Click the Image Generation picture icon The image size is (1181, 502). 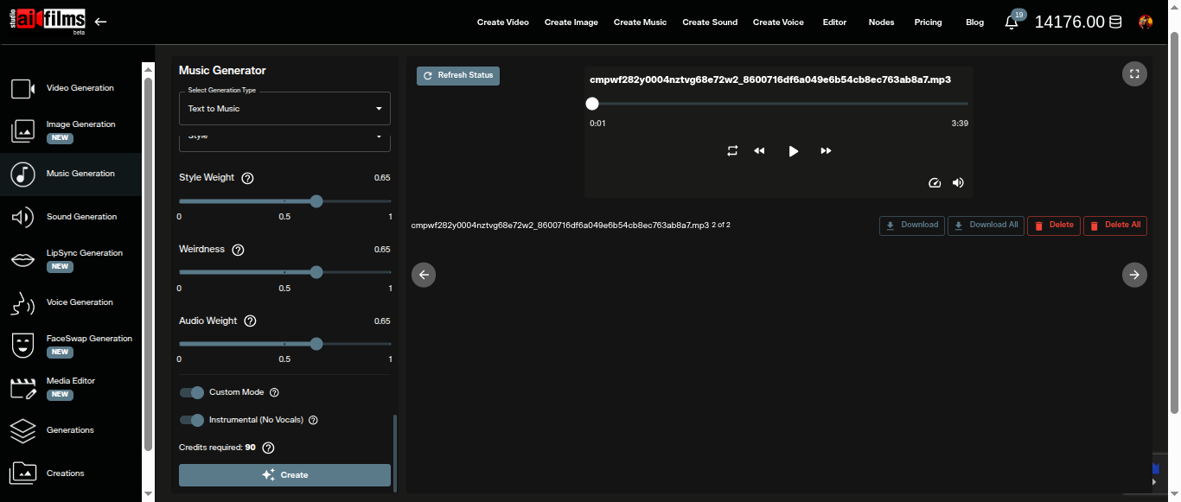22,130
